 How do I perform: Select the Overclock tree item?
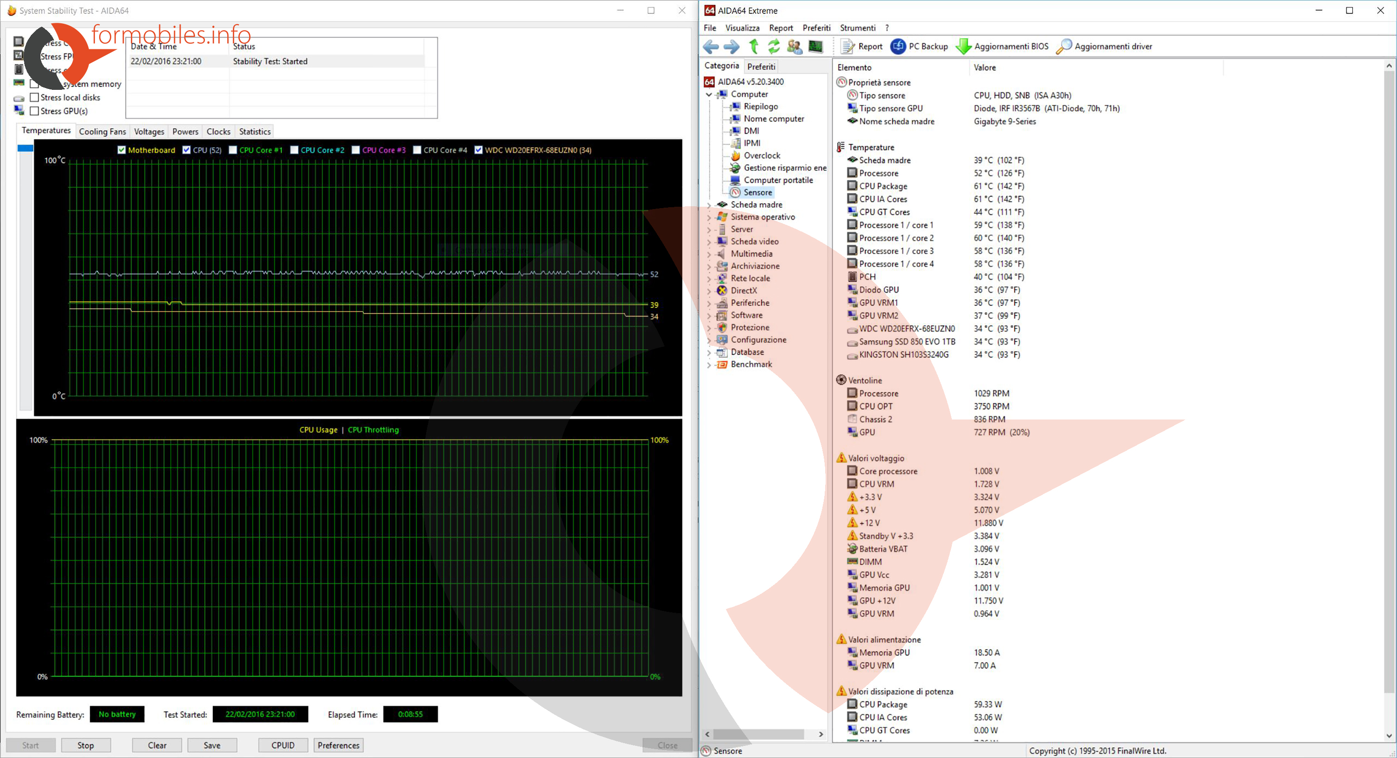[761, 156]
